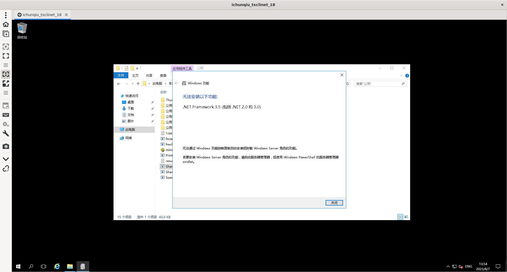Click 关闭 in the Windows 功能 dialog

[334, 203]
